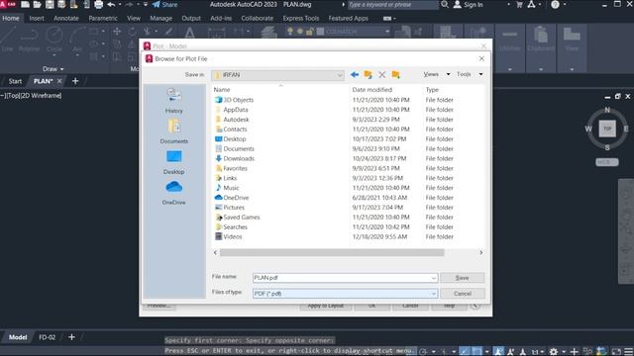Select History in the places sidebar
The height and width of the screenshot is (356, 634).
pos(174,101)
